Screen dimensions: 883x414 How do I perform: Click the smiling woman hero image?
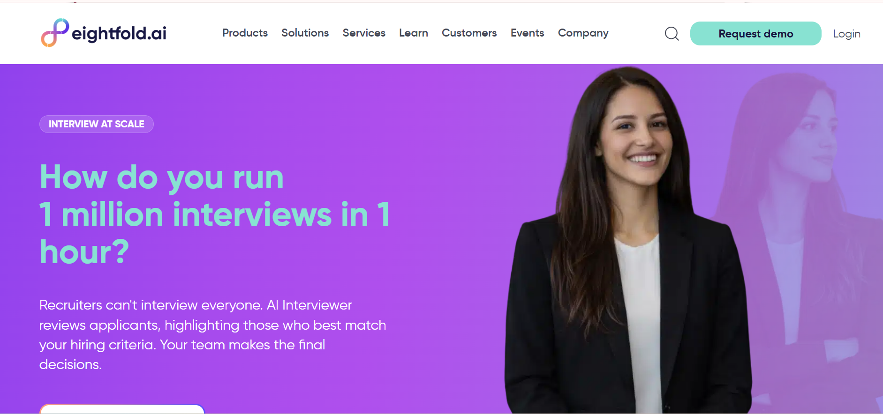(628, 240)
